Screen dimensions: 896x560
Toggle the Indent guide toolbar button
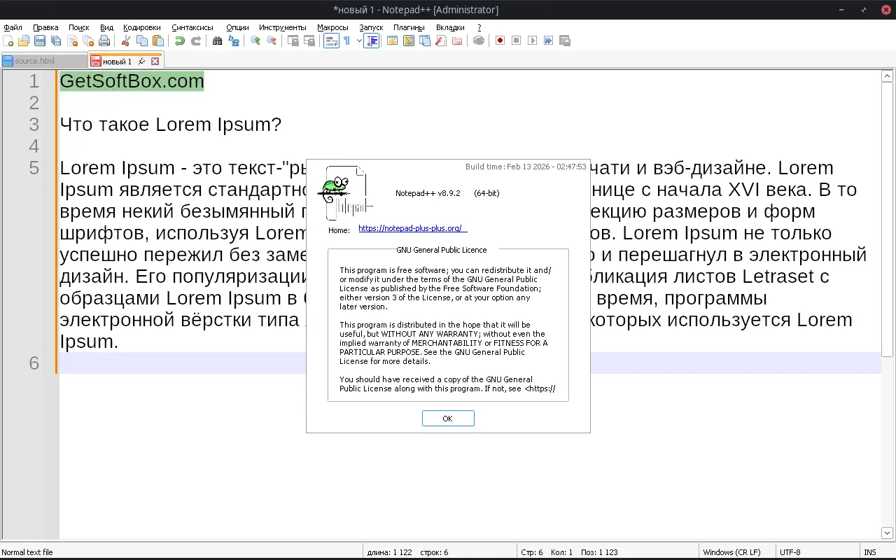click(372, 41)
